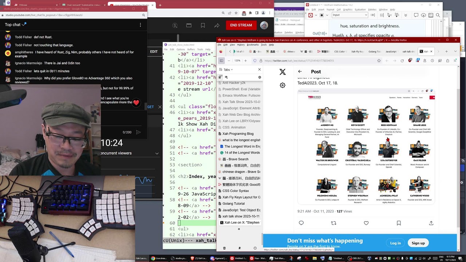Open Firefox Bookmarks menu

253,45
